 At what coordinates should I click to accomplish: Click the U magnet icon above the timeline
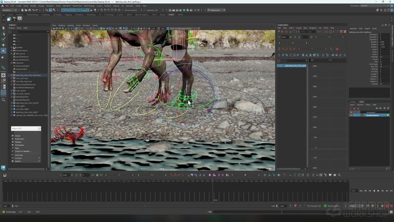(5, 175)
